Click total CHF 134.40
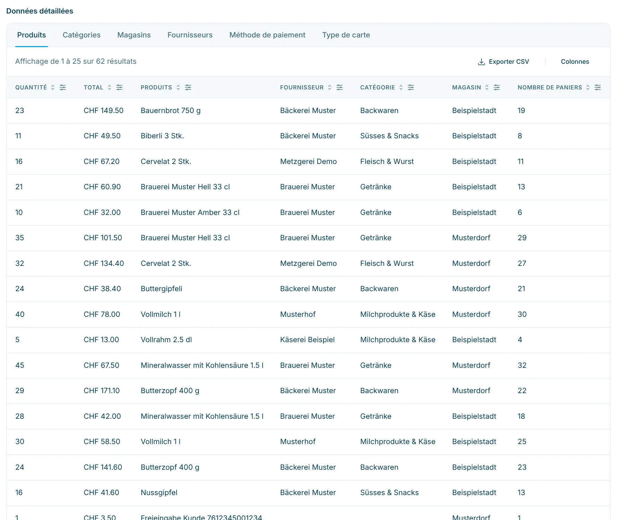 (x=104, y=263)
